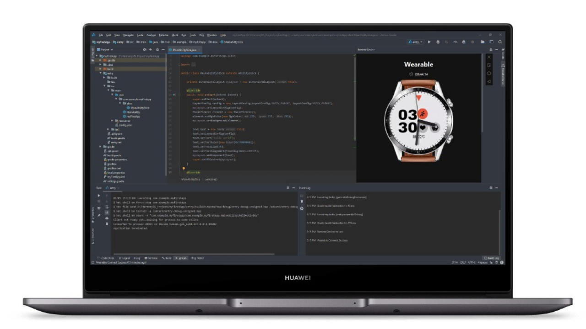Open the Logcat tool window tab
Image resolution: width=586 pixels, height=329 pixels.
(x=124, y=258)
